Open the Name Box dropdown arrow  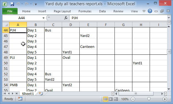tap(43, 18)
